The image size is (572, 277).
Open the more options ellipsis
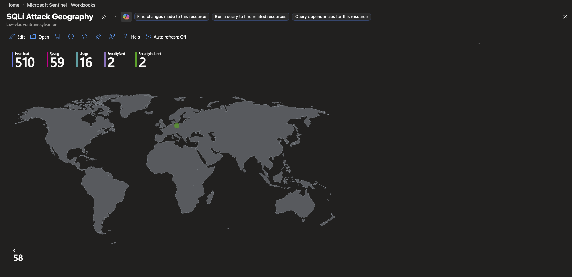pos(115,17)
